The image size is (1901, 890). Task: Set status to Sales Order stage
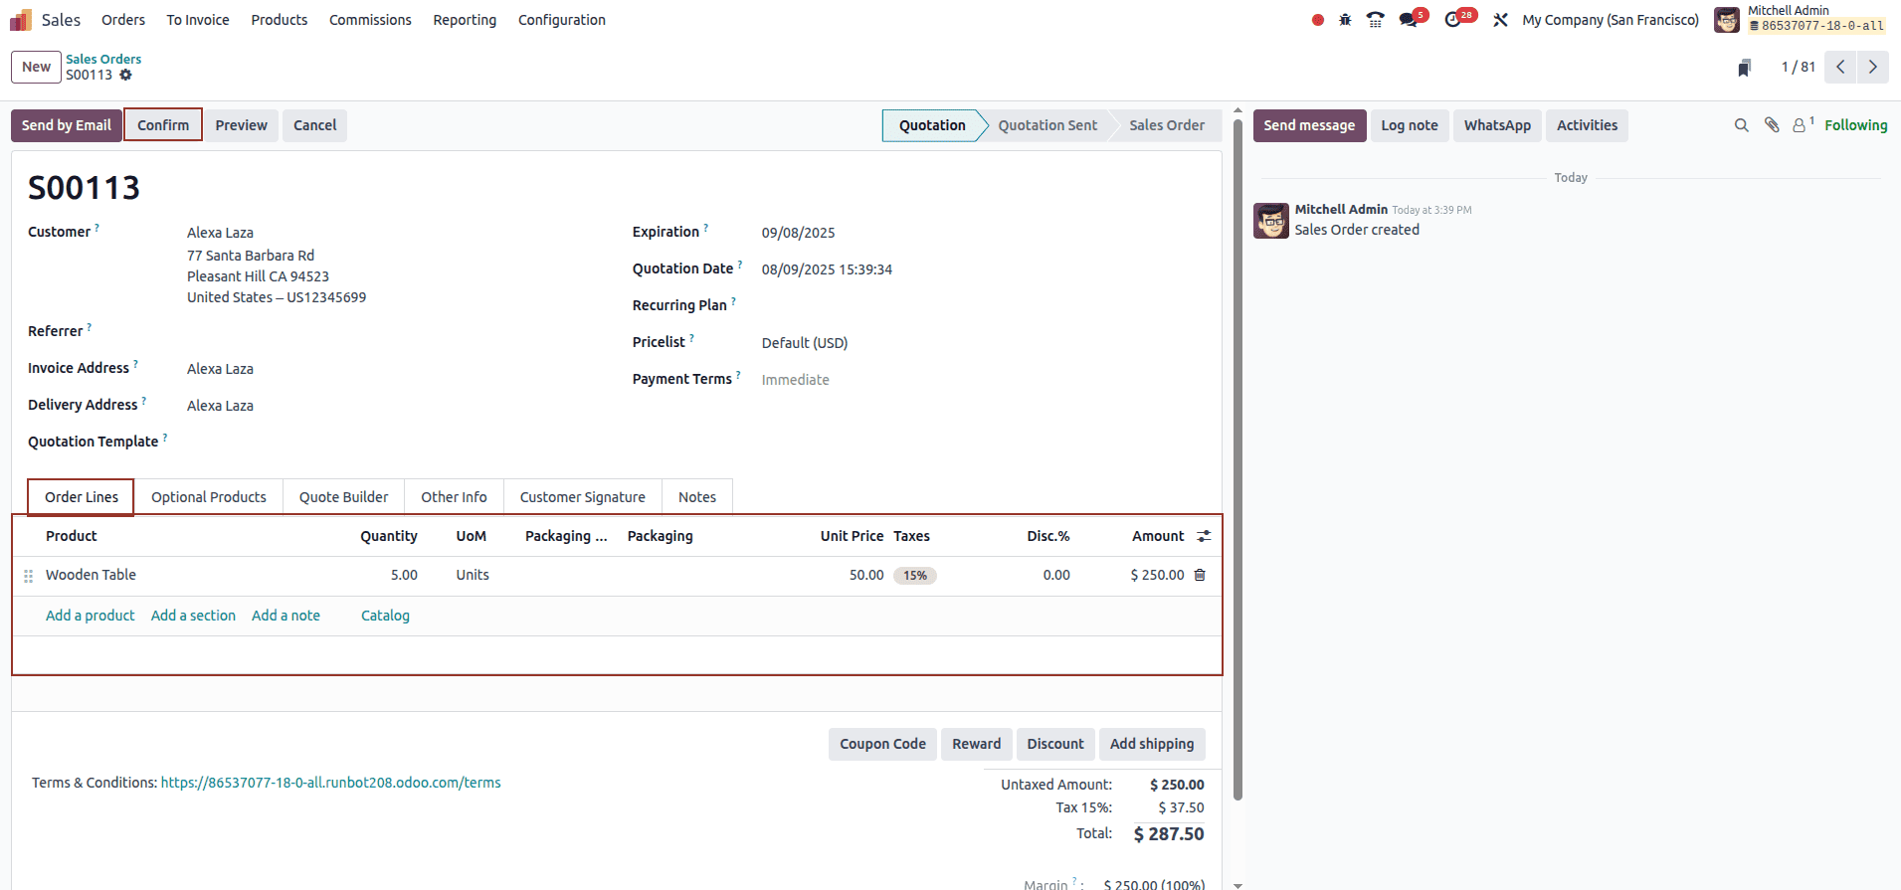click(1167, 125)
